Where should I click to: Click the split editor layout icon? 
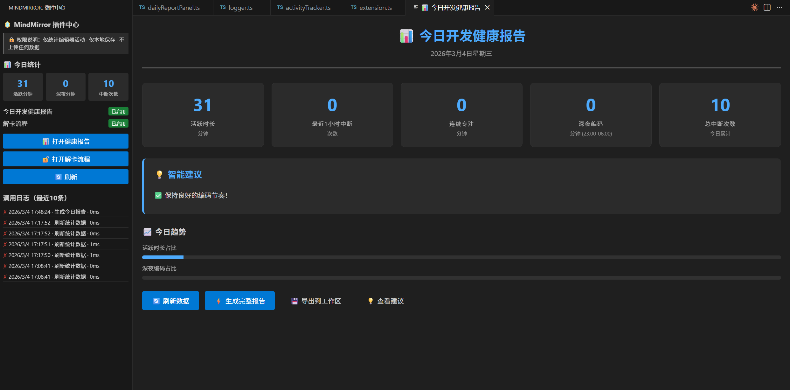tap(767, 7)
